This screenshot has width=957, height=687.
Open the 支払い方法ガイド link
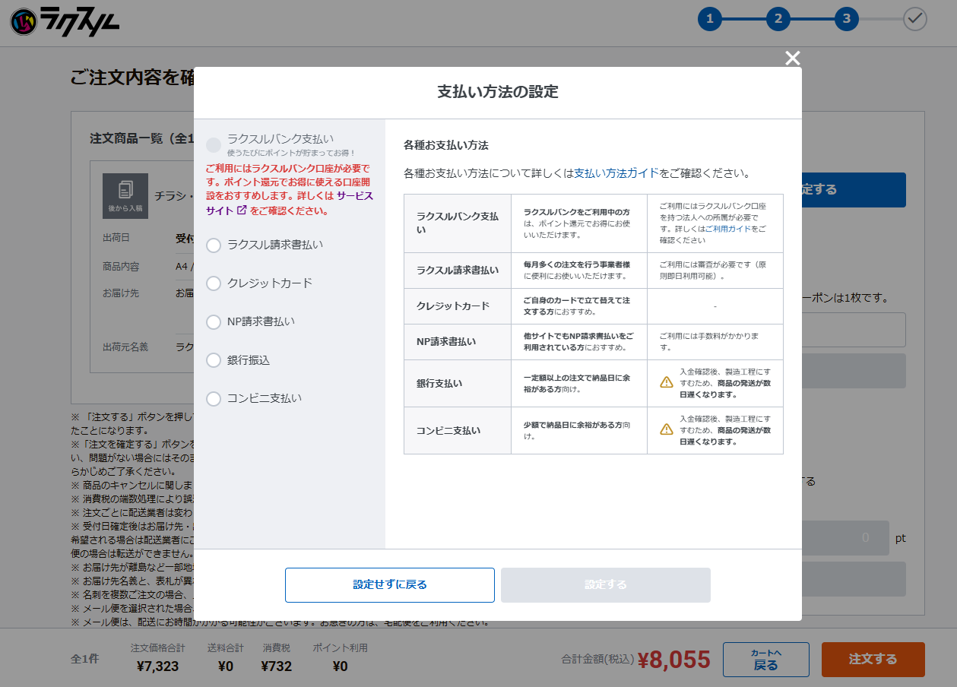point(616,173)
